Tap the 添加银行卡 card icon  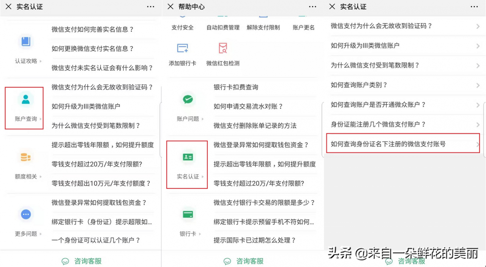182,48
